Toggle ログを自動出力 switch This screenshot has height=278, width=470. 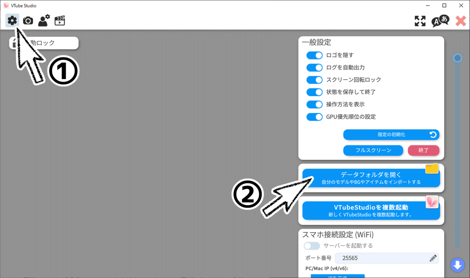314,68
